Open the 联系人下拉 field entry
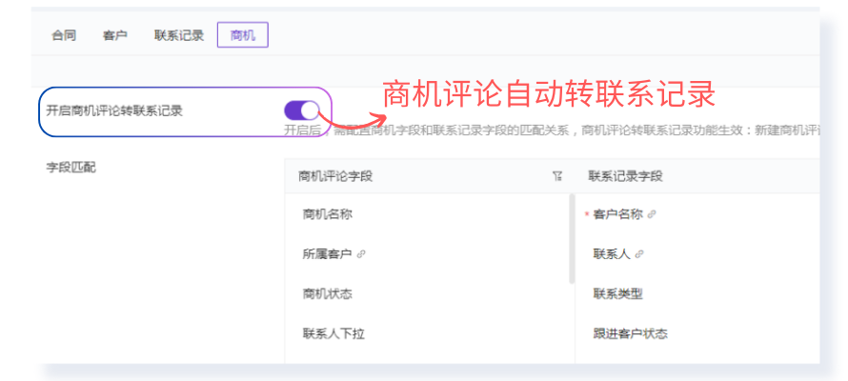Image resolution: width=848 pixels, height=381 pixels. click(x=333, y=333)
